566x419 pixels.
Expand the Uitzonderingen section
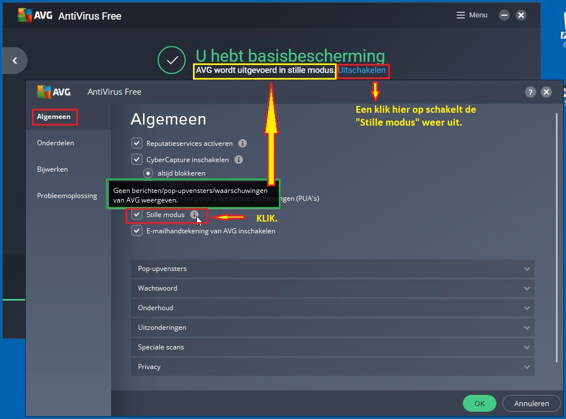(x=333, y=328)
